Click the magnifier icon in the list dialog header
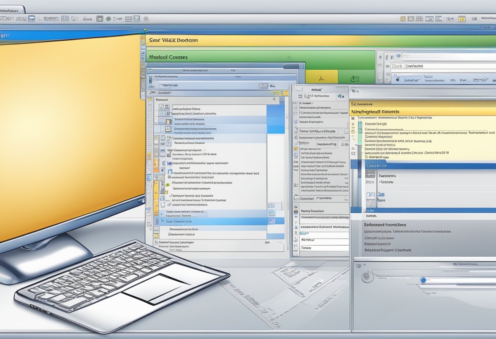Image resolution: width=496 pixels, height=339 pixels. pos(274,99)
